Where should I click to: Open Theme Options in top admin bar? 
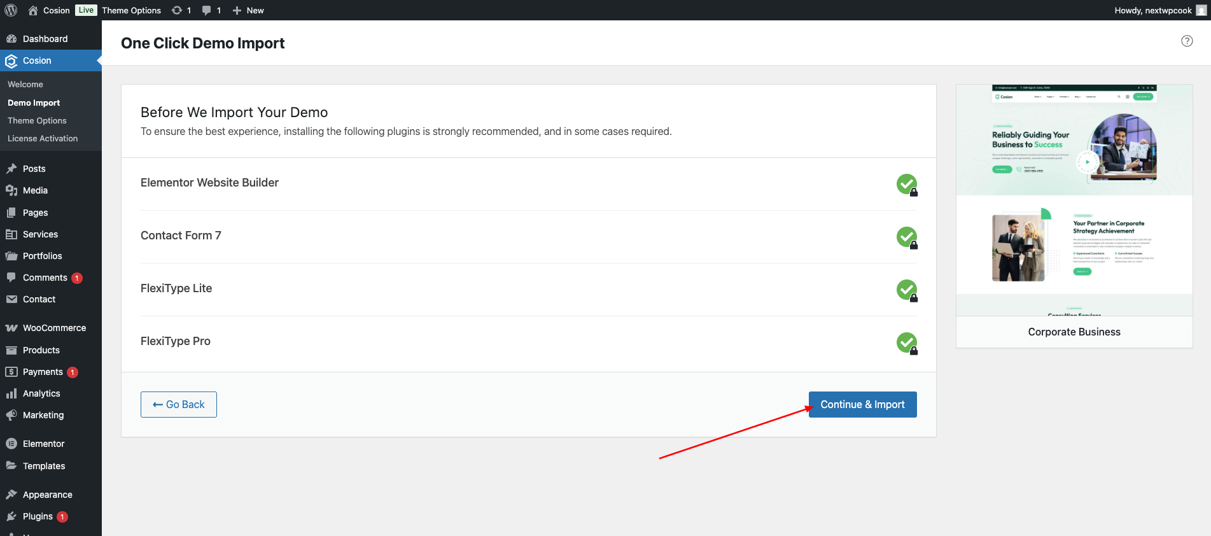(x=131, y=10)
